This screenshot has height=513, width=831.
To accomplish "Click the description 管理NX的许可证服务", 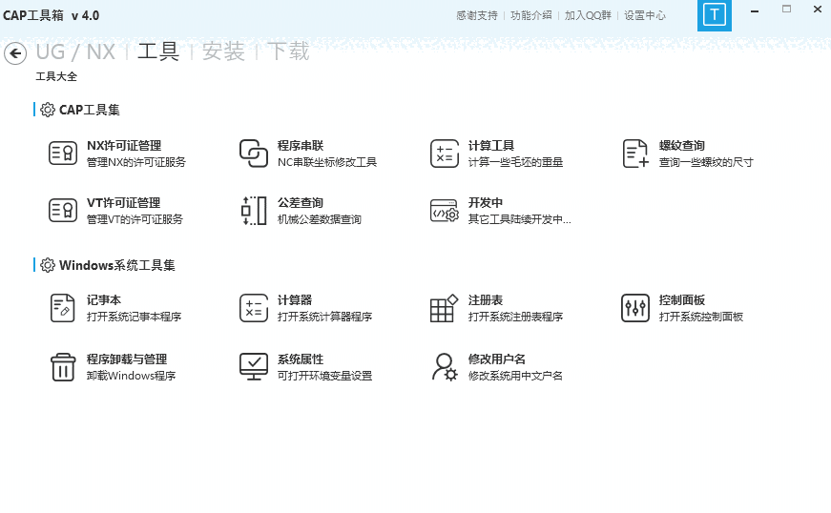I will coord(136,162).
